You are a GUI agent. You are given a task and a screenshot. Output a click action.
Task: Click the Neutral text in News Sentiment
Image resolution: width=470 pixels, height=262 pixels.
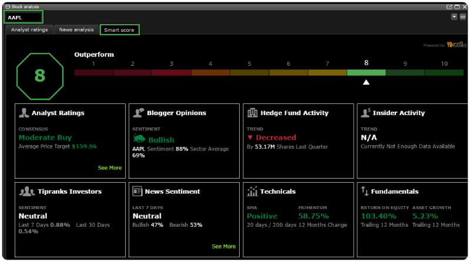pos(147,216)
